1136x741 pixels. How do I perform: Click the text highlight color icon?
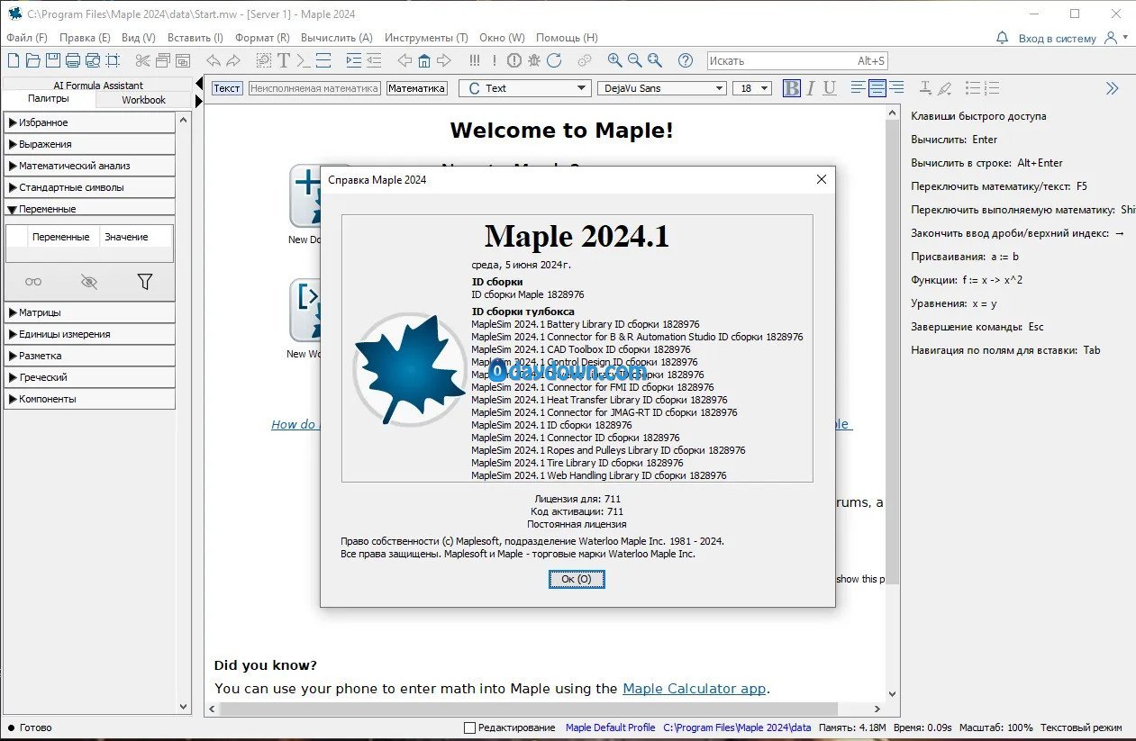pyautogui.click(x=944, y=88)
